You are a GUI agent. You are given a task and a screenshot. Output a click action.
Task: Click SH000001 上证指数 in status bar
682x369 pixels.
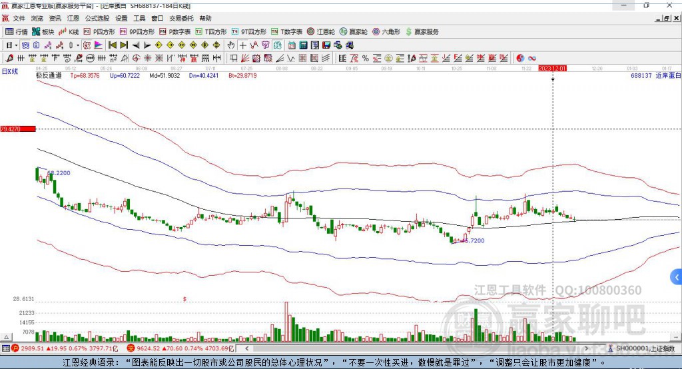(645, 348)
